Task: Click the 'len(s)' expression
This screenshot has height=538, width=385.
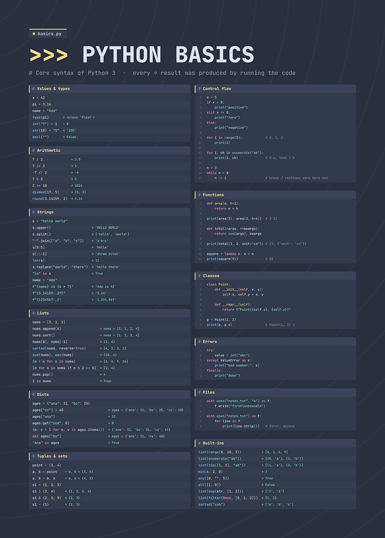Action: [38, 260]
